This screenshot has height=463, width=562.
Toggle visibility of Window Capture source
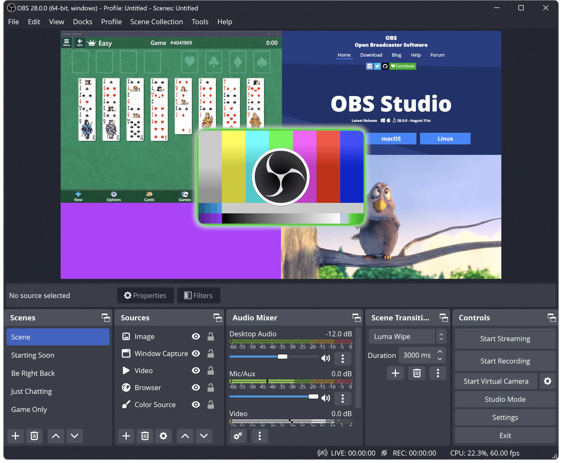coord(196,353)
